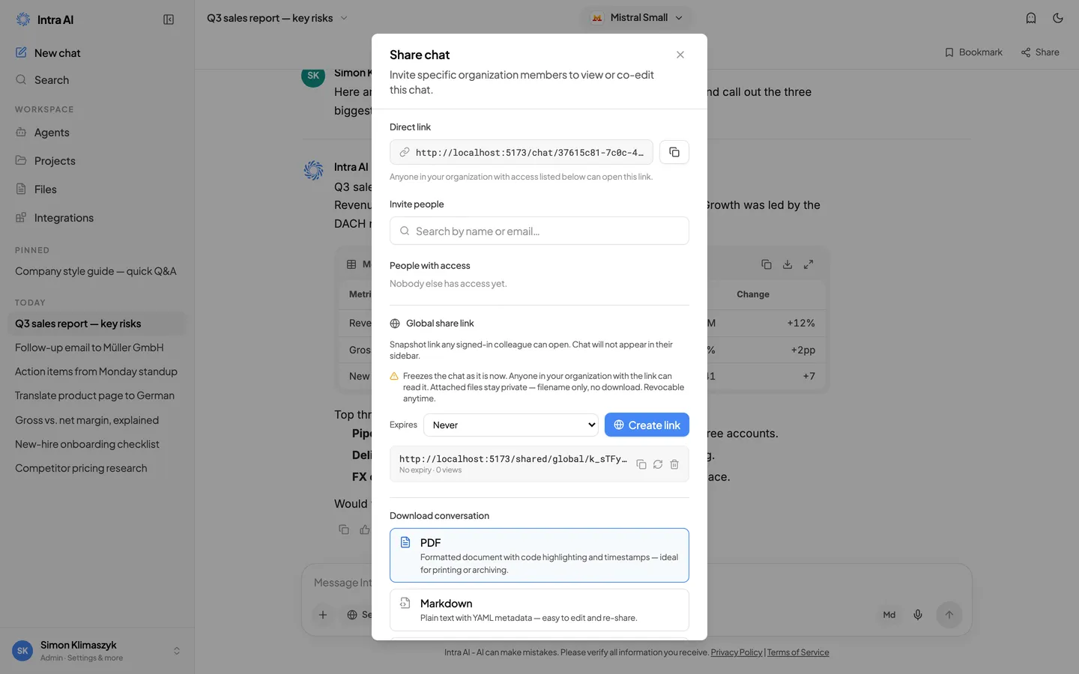Toggle dark mode moon icon
The width and height of the screenshot is (1079, 674).
click(x=1057, y=18)
